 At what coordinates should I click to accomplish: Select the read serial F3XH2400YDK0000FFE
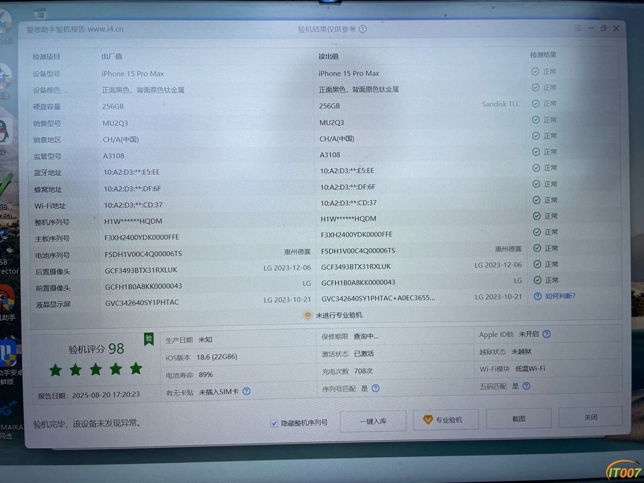click(x=356, y=235)
